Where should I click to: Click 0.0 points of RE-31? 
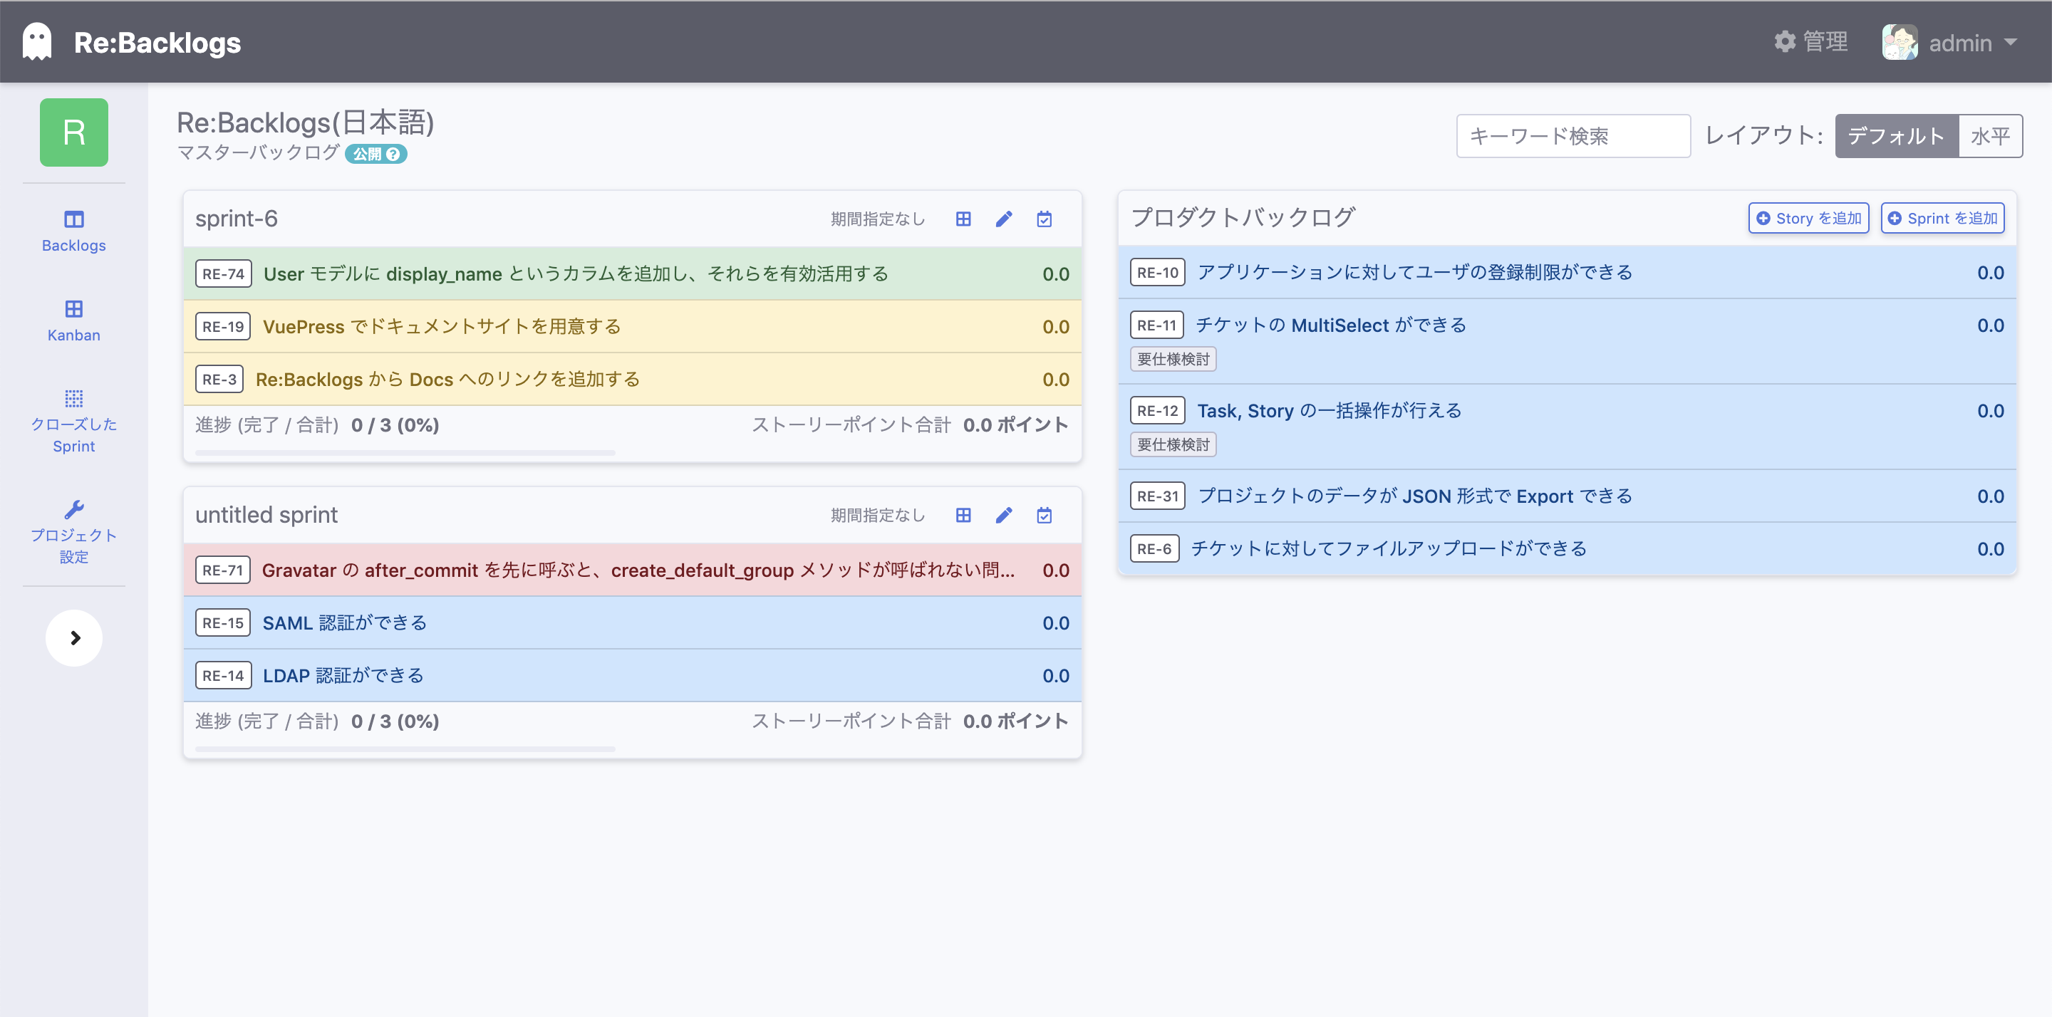pos(1990,496)
